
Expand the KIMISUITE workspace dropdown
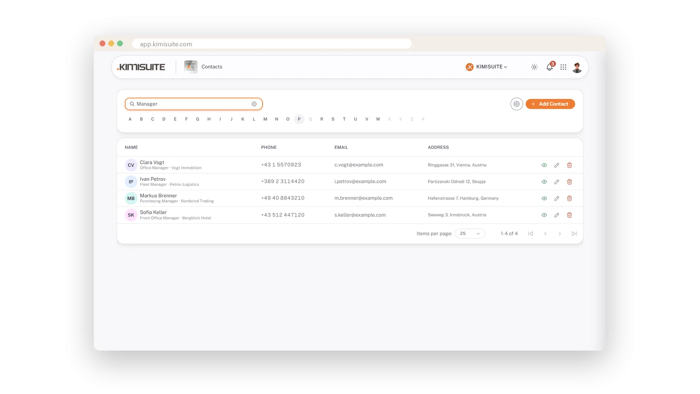(x=486, y=67)
